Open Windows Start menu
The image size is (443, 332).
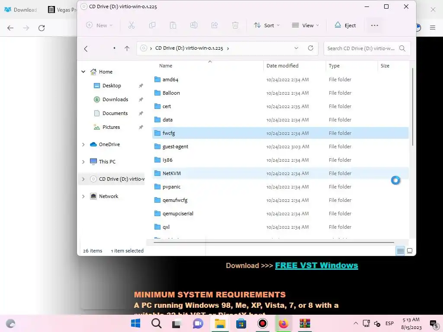point(135,323)
